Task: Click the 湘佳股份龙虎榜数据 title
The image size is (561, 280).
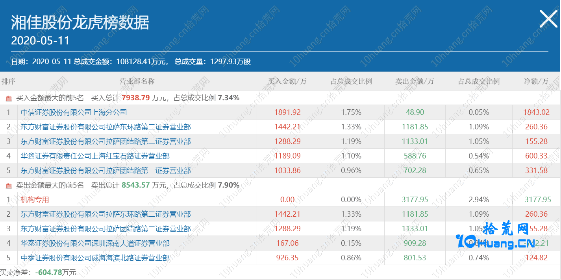Action: (x=80, y=22)
